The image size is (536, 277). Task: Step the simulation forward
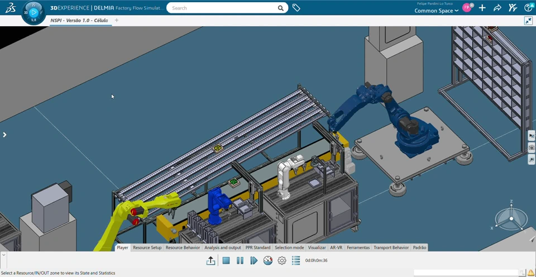[x=254, y=261]
